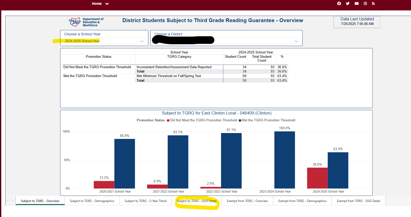The image size is (411, 217).
Task: Switch to Subject to TGRG - SSID Detail tab
Action: click(x=197, y=201)
